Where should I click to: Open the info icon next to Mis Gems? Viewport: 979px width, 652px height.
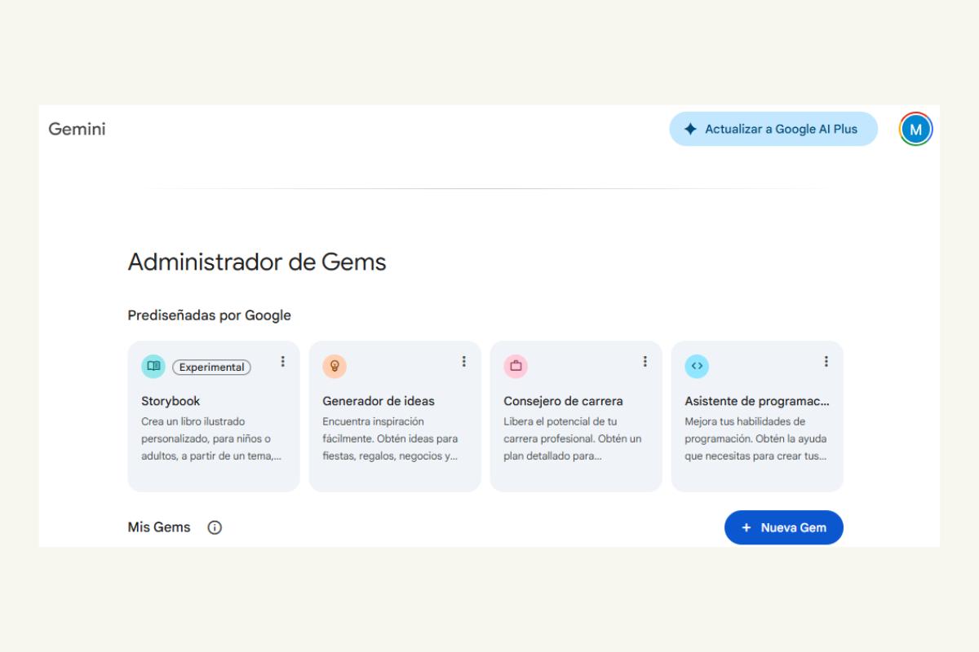[x=215, y=527]
